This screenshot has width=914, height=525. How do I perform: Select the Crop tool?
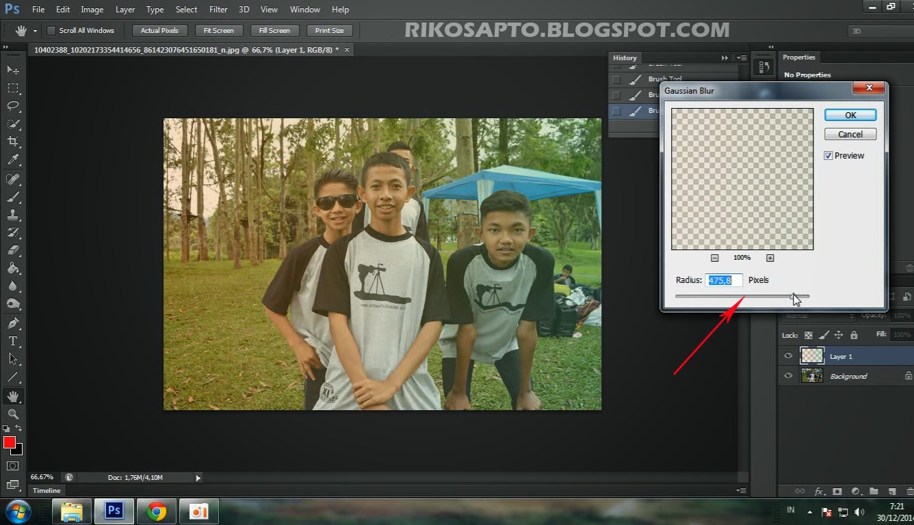coord(13,142)
